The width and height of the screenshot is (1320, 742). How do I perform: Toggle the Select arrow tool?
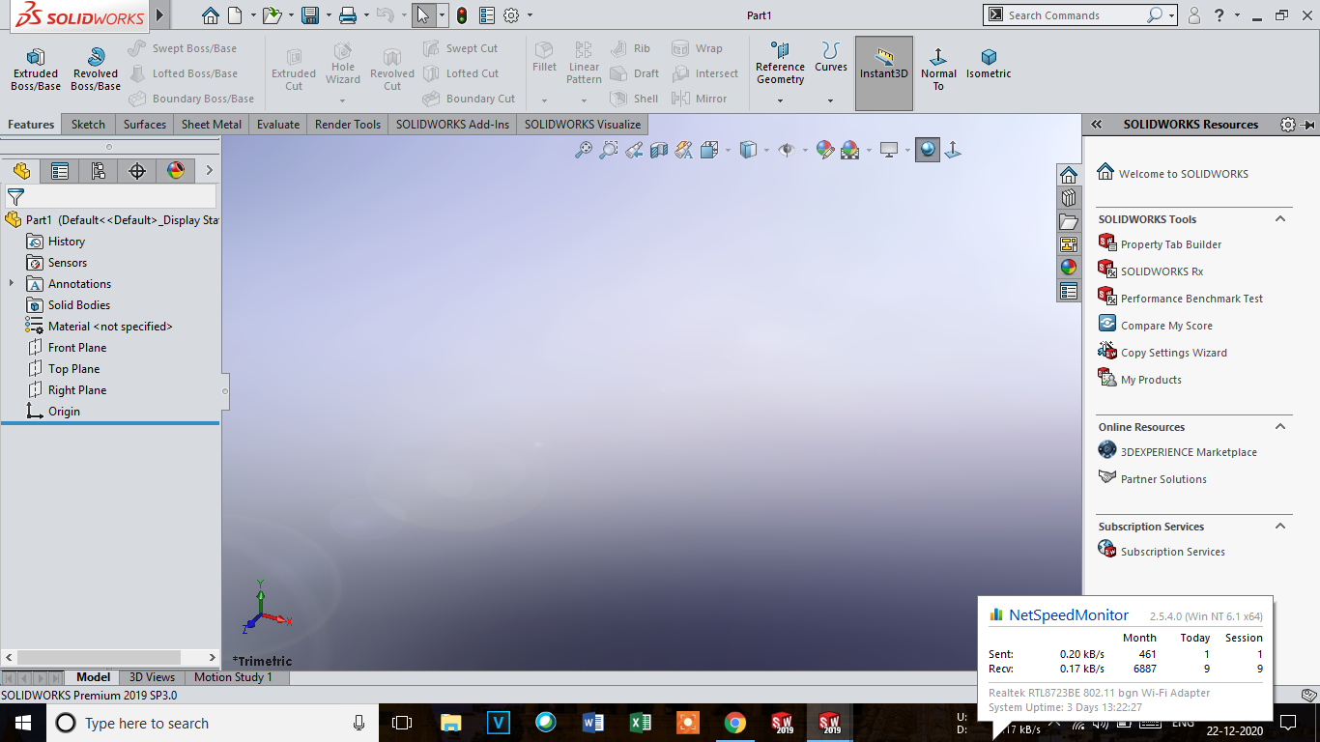422,15
